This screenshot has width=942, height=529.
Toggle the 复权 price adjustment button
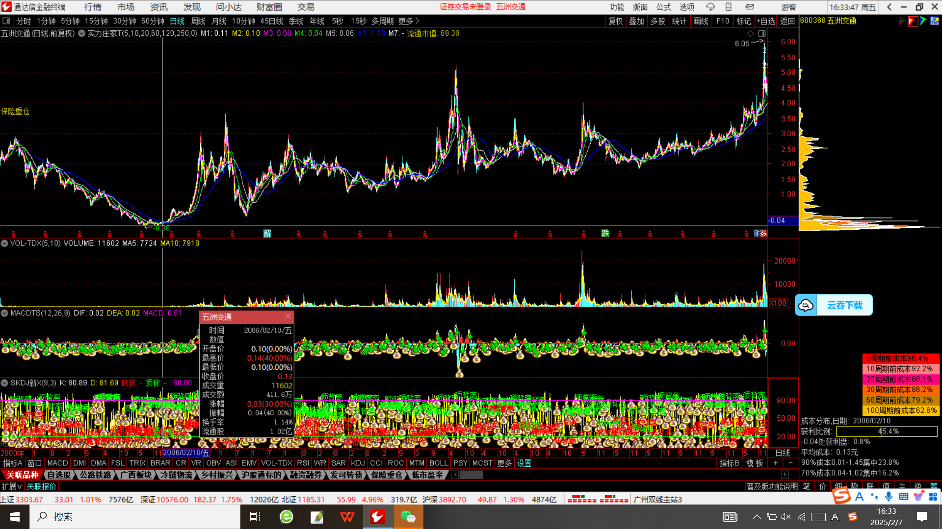(x=615, y=21)
